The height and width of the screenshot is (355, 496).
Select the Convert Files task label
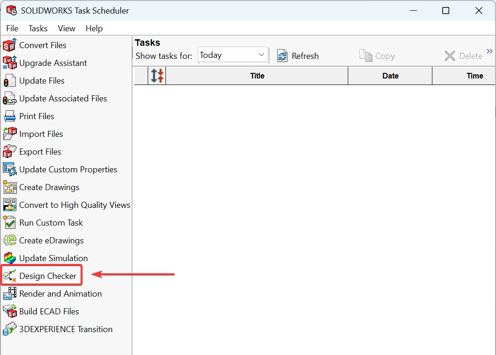point(43,45)
